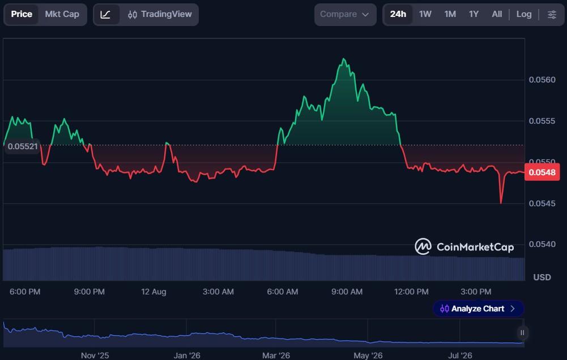Click Jan '26 on the navigator
This screenshot has height=360, width=567.
point(186,355)
